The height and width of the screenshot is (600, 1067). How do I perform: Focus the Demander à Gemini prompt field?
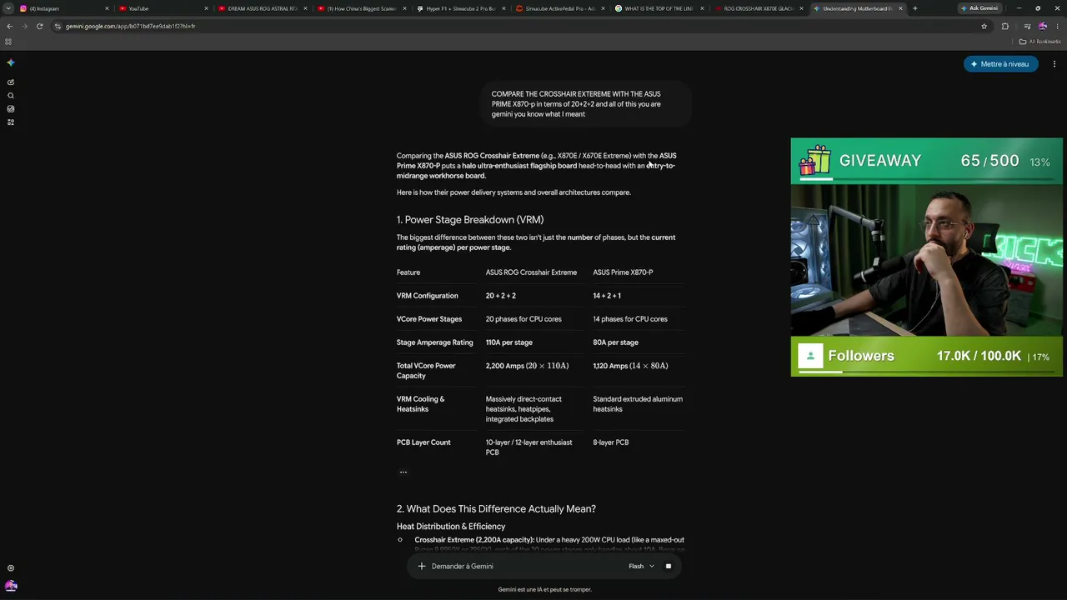click(525, 567)
